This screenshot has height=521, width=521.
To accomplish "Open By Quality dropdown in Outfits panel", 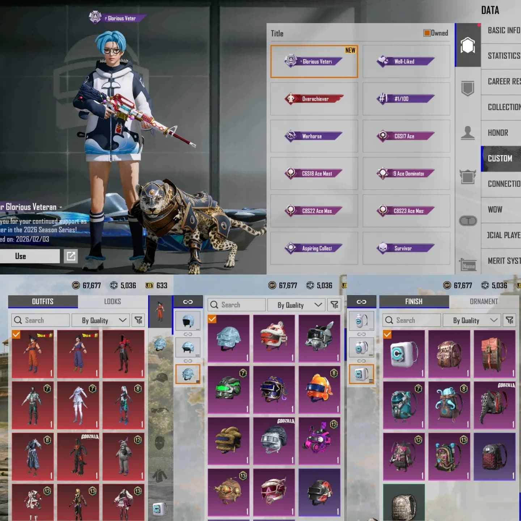I will click(x=101, y=320).
